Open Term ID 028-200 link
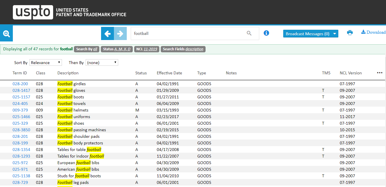 tap(20, 84)
